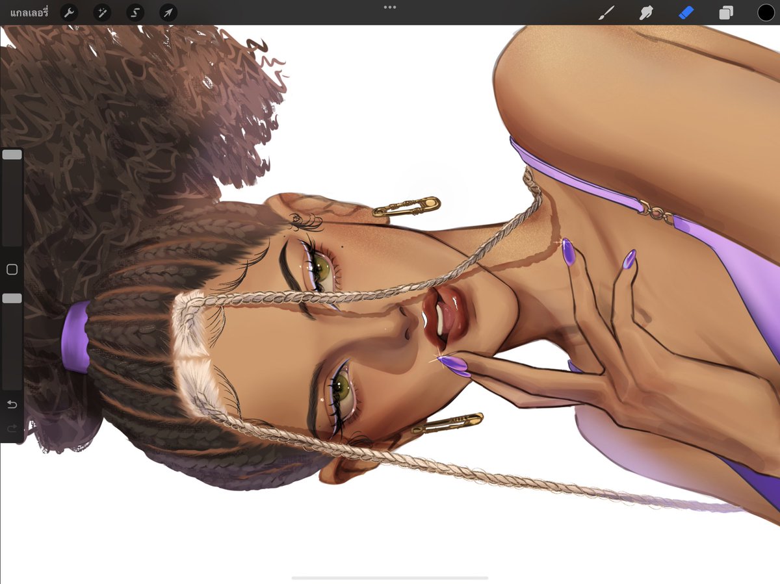Tap the home indicator bar at bottom
This screenshot has width=780, height=584.
(390, 578)
